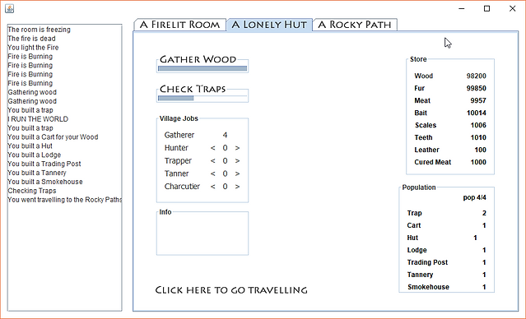Click log line 'You built a Smokehouse'
This screenshot has height=319, width=526.
pyautogui.click(x=45, y=182)
